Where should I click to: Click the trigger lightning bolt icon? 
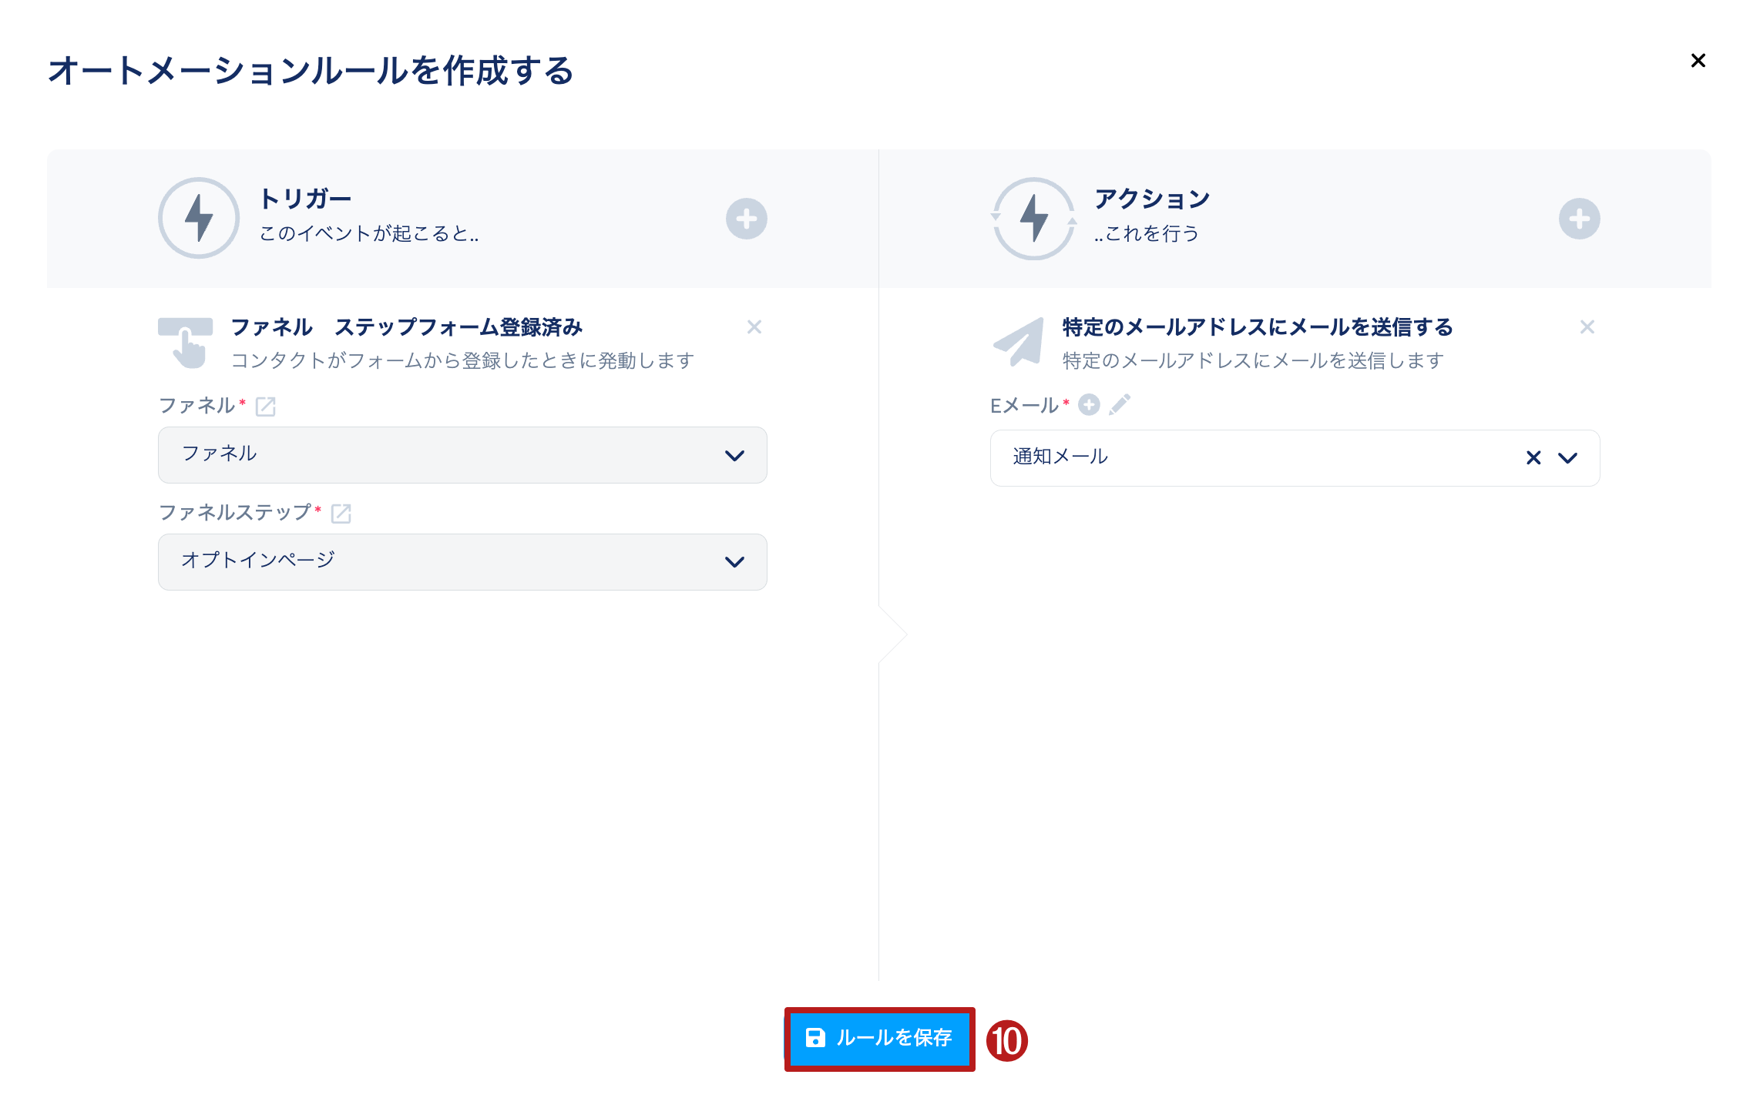point(199,219)
